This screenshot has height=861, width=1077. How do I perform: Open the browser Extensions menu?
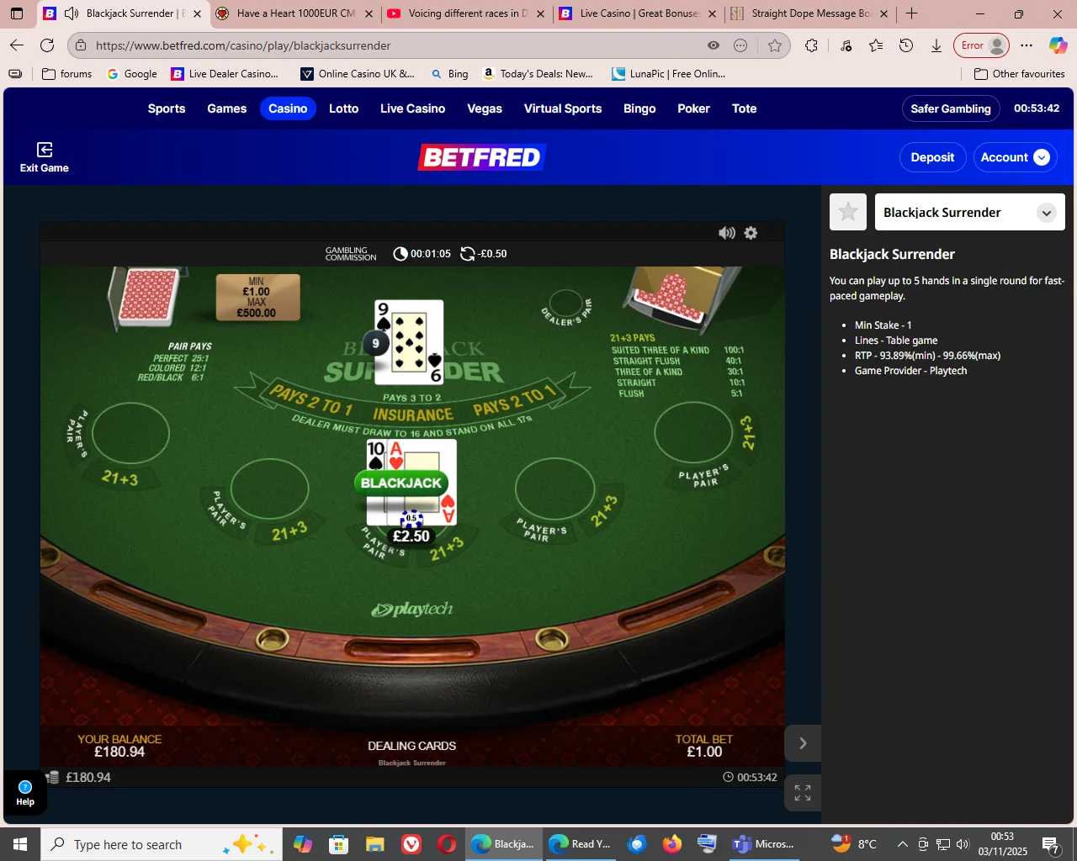point(811,45)
